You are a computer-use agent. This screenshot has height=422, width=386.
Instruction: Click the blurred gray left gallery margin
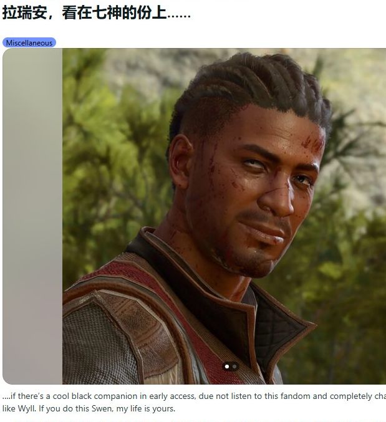[x=32, y=216]
